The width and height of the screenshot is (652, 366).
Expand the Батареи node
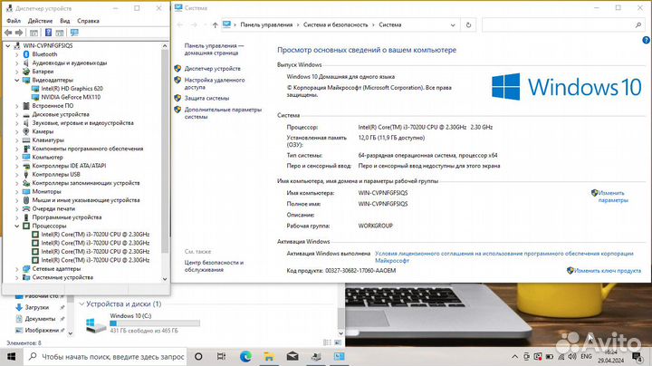pos(17,72)
